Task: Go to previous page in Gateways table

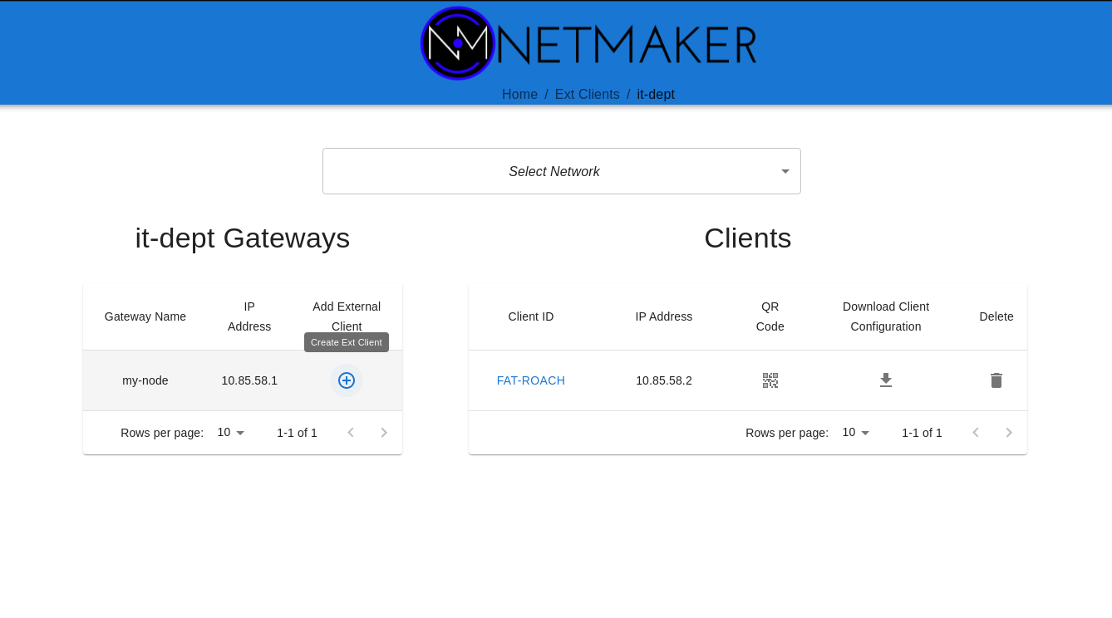Action: pos(351,433)
